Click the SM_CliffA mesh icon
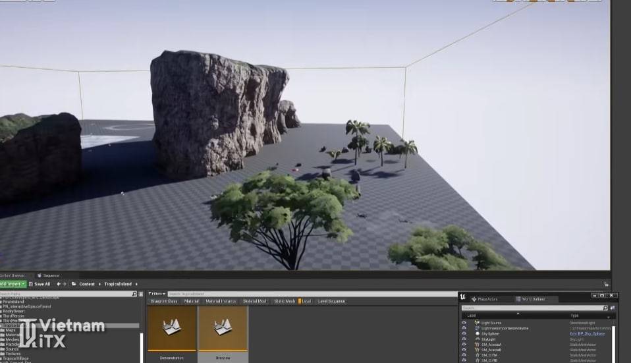 478,355
